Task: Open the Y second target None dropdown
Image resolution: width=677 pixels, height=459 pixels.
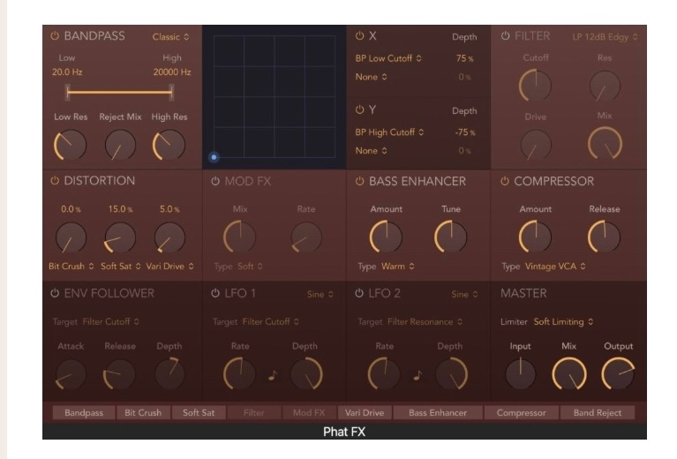Action: coord(372,151)
